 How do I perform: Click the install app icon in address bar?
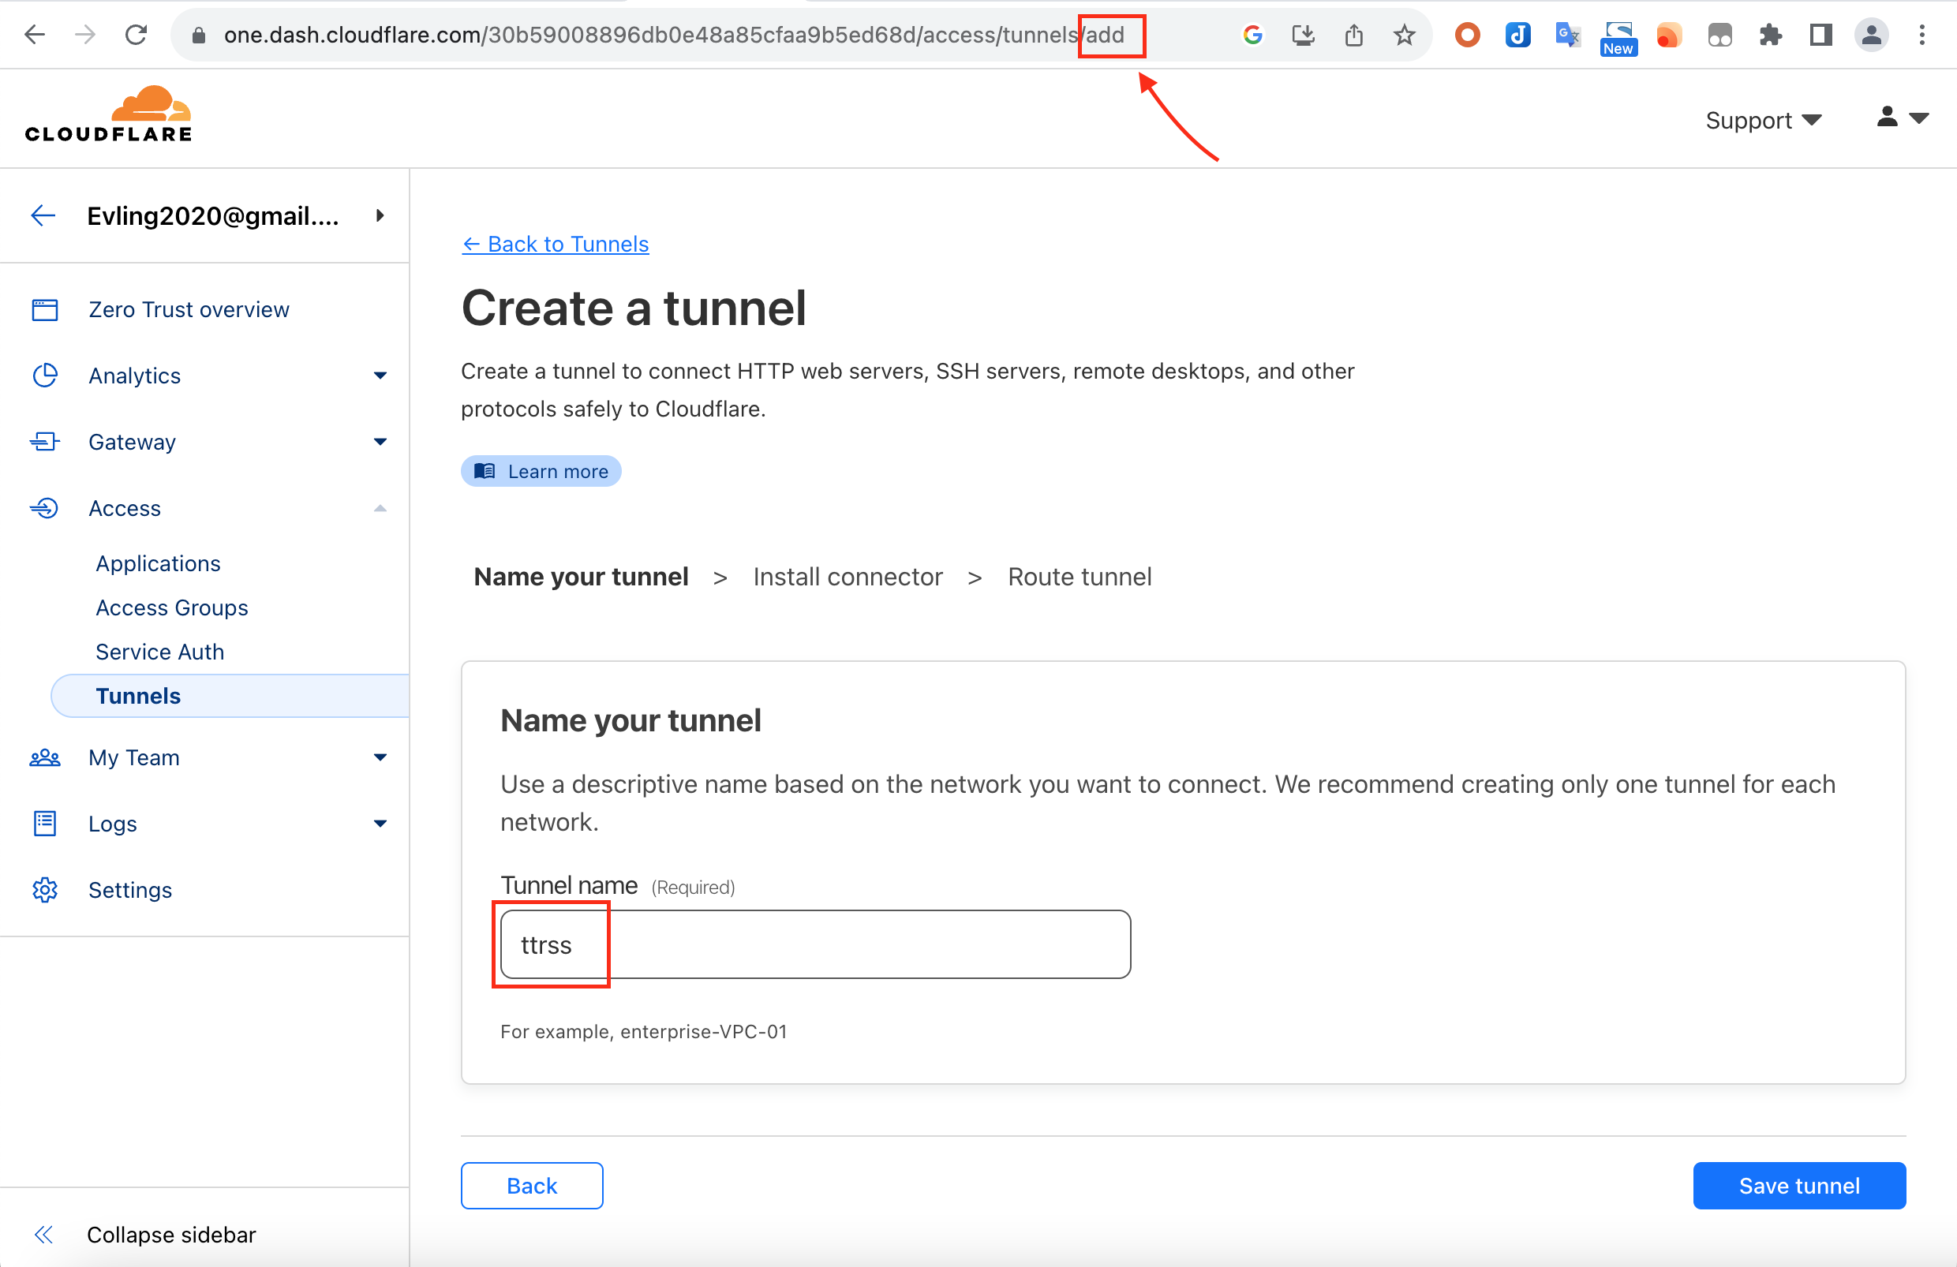(1304, 35)
